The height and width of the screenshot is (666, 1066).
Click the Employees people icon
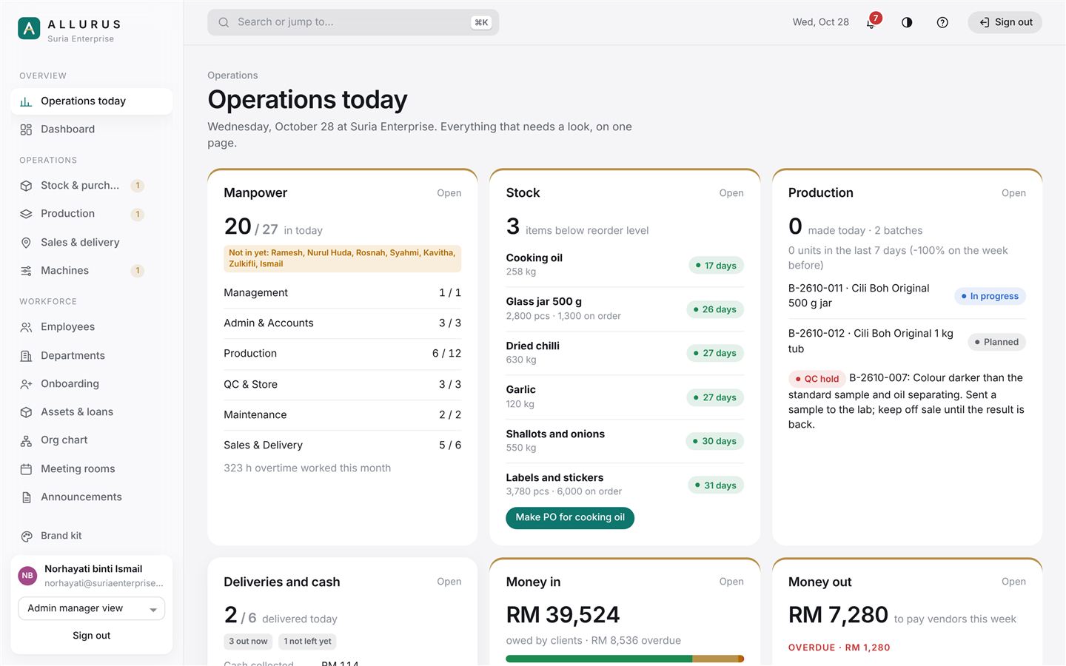click(26, 327)
